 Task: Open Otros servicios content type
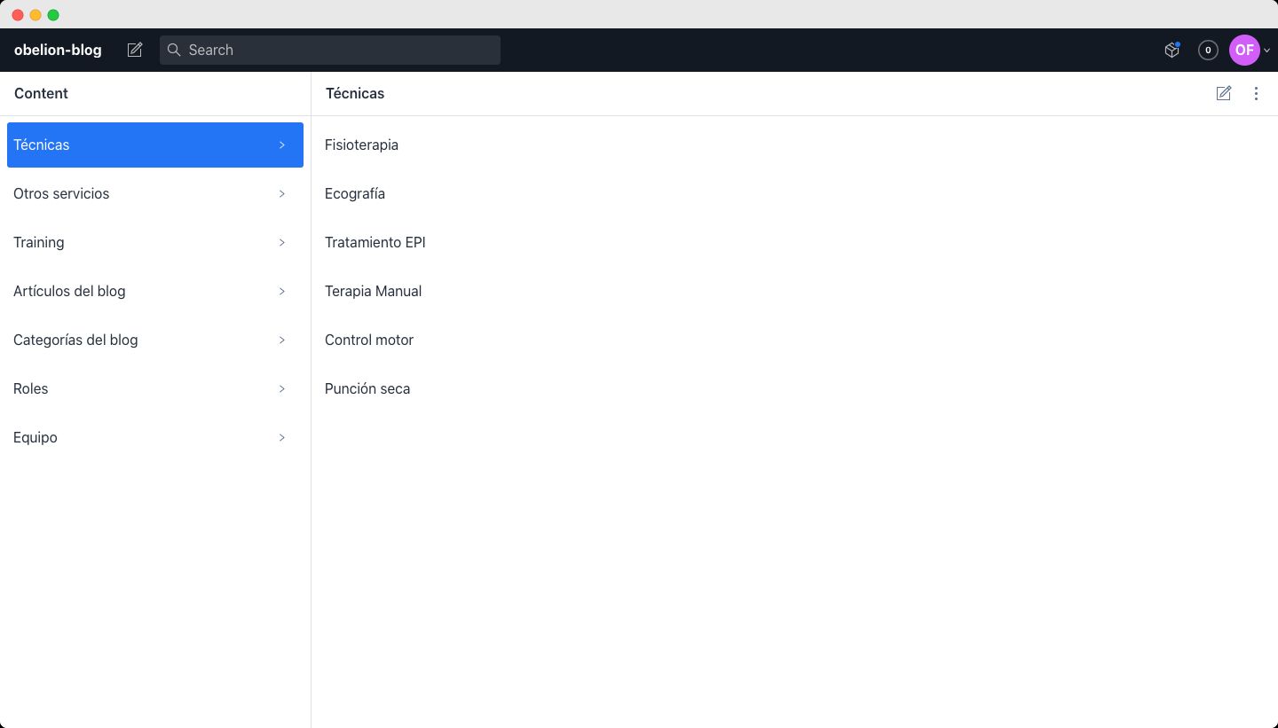[x=155, y=193]
